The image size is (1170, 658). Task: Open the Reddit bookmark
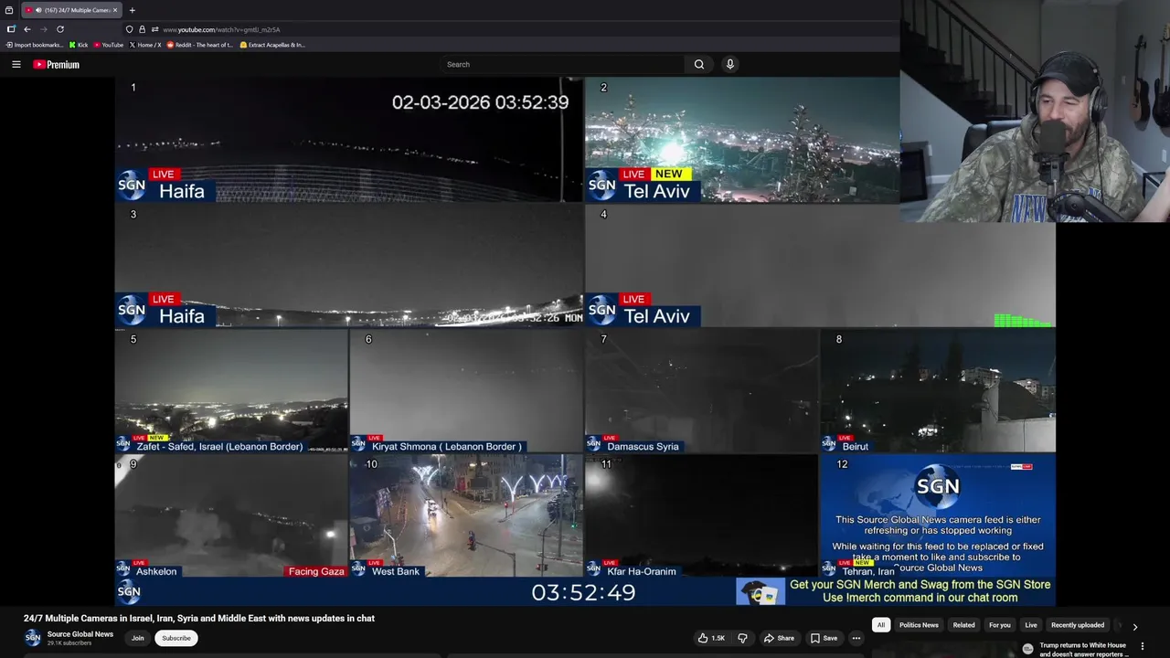(200, 45)
